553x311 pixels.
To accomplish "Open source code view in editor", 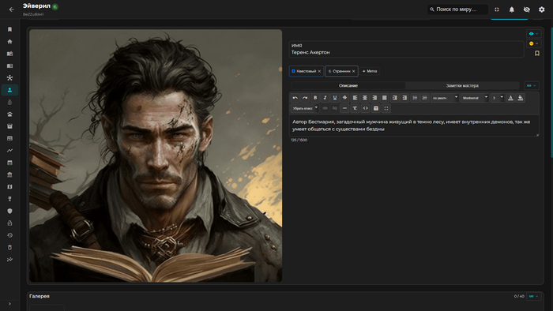I will (365, 108).
